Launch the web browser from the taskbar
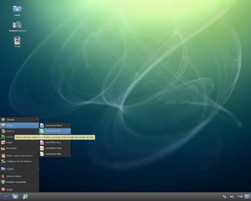 (x=25, y=197)
